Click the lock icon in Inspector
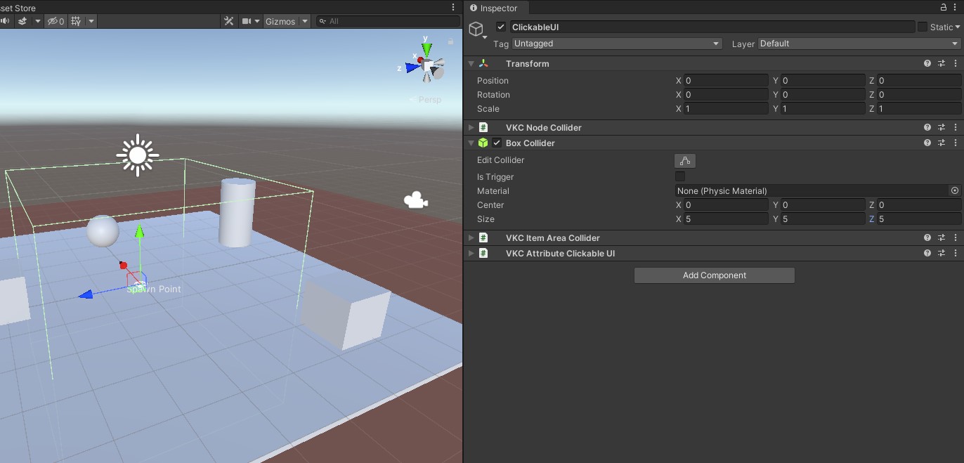This screenshot has width=964, height=463. click(x=943, y=8)
